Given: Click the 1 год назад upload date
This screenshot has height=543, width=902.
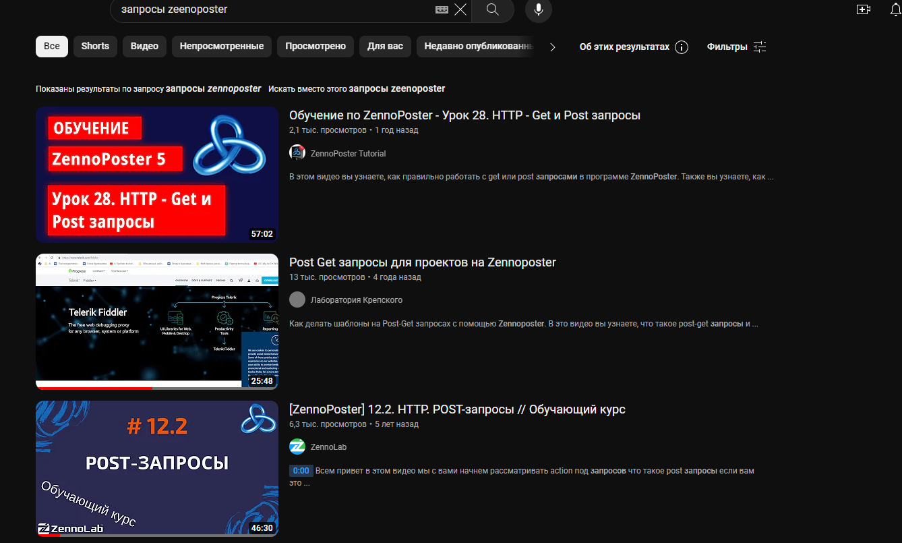Looking at the screenshot, I should [396, 130].
